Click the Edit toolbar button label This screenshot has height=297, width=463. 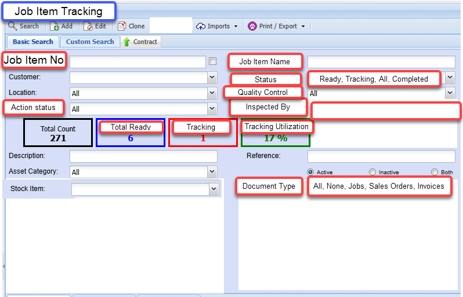point(100,26)
